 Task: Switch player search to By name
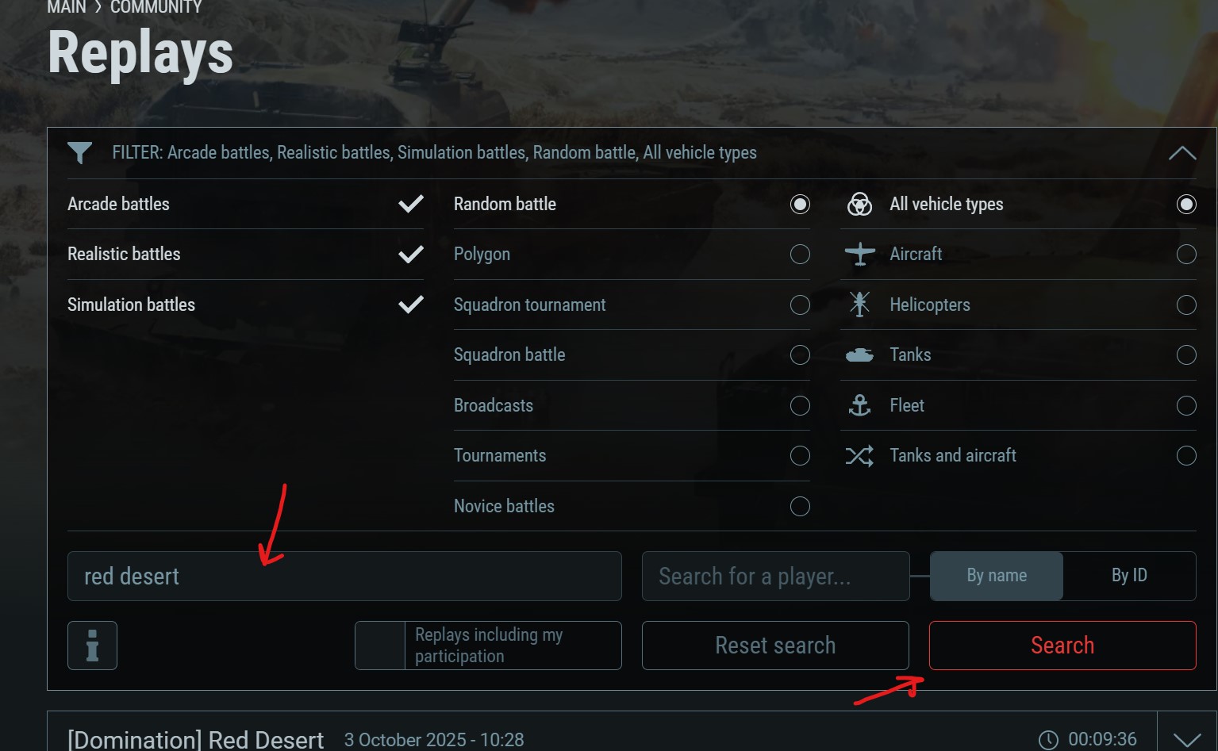coord(997,576)
